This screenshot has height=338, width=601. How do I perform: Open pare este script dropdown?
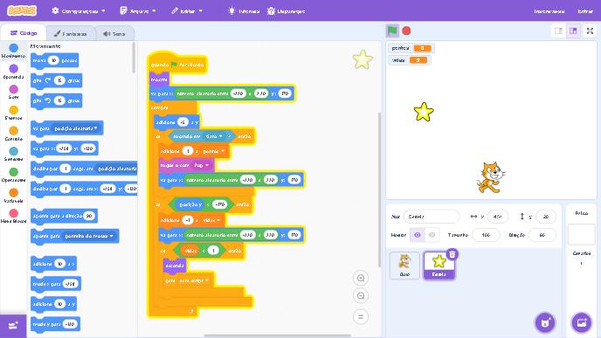(194, 280)
